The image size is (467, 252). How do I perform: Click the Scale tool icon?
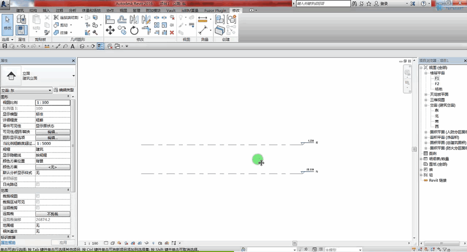(164, 25)
